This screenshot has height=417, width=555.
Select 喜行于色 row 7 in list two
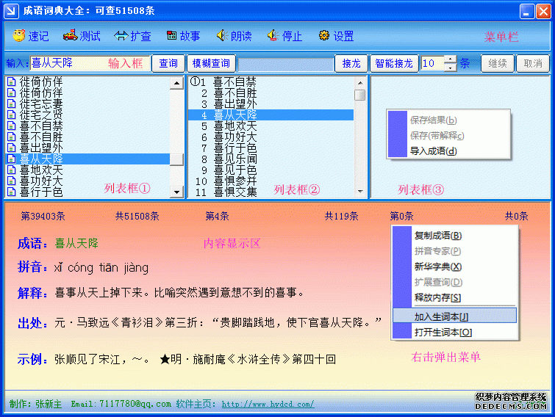pos(271,148)
